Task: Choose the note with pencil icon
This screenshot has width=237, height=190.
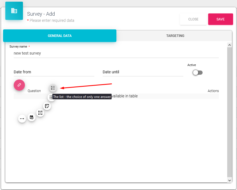Action: tap(47, 106)
